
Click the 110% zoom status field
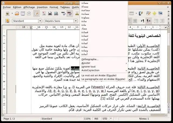click(87, 119)
